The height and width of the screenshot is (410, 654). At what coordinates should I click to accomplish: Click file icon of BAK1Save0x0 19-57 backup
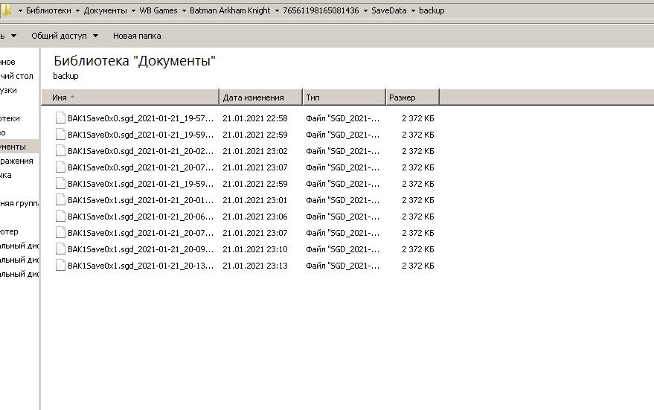click(60, 118)
